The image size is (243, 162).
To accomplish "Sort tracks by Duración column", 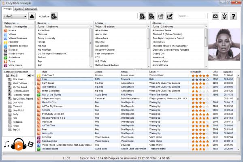I will tap(228, 72).
